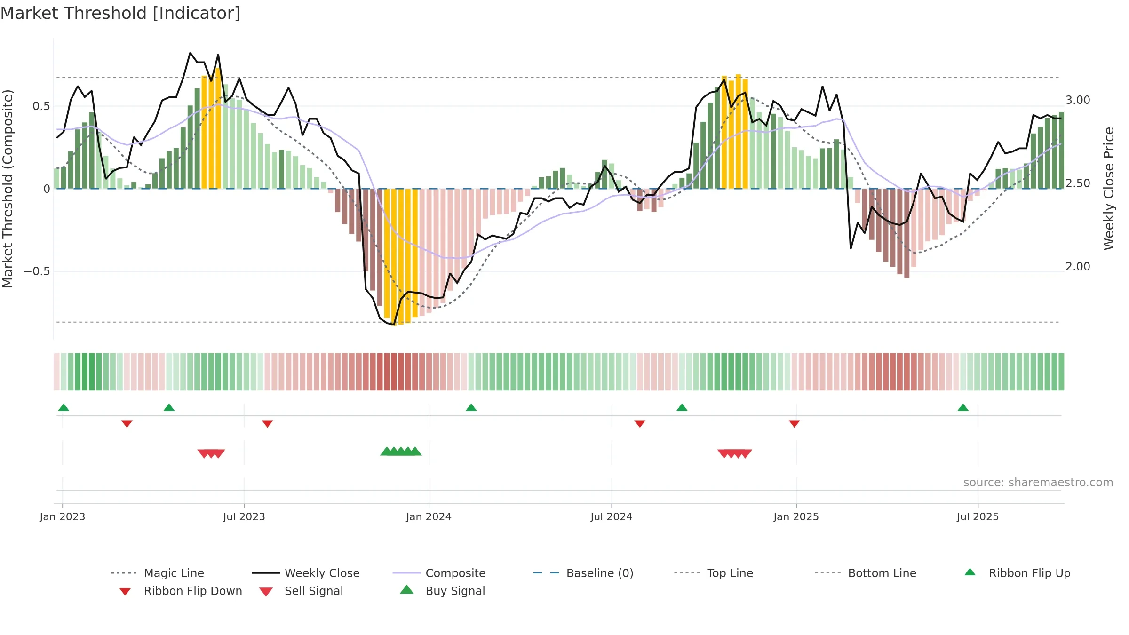
Task: Click the ribbon flip down marker near March 2023
Action: (x=127, y=424)
